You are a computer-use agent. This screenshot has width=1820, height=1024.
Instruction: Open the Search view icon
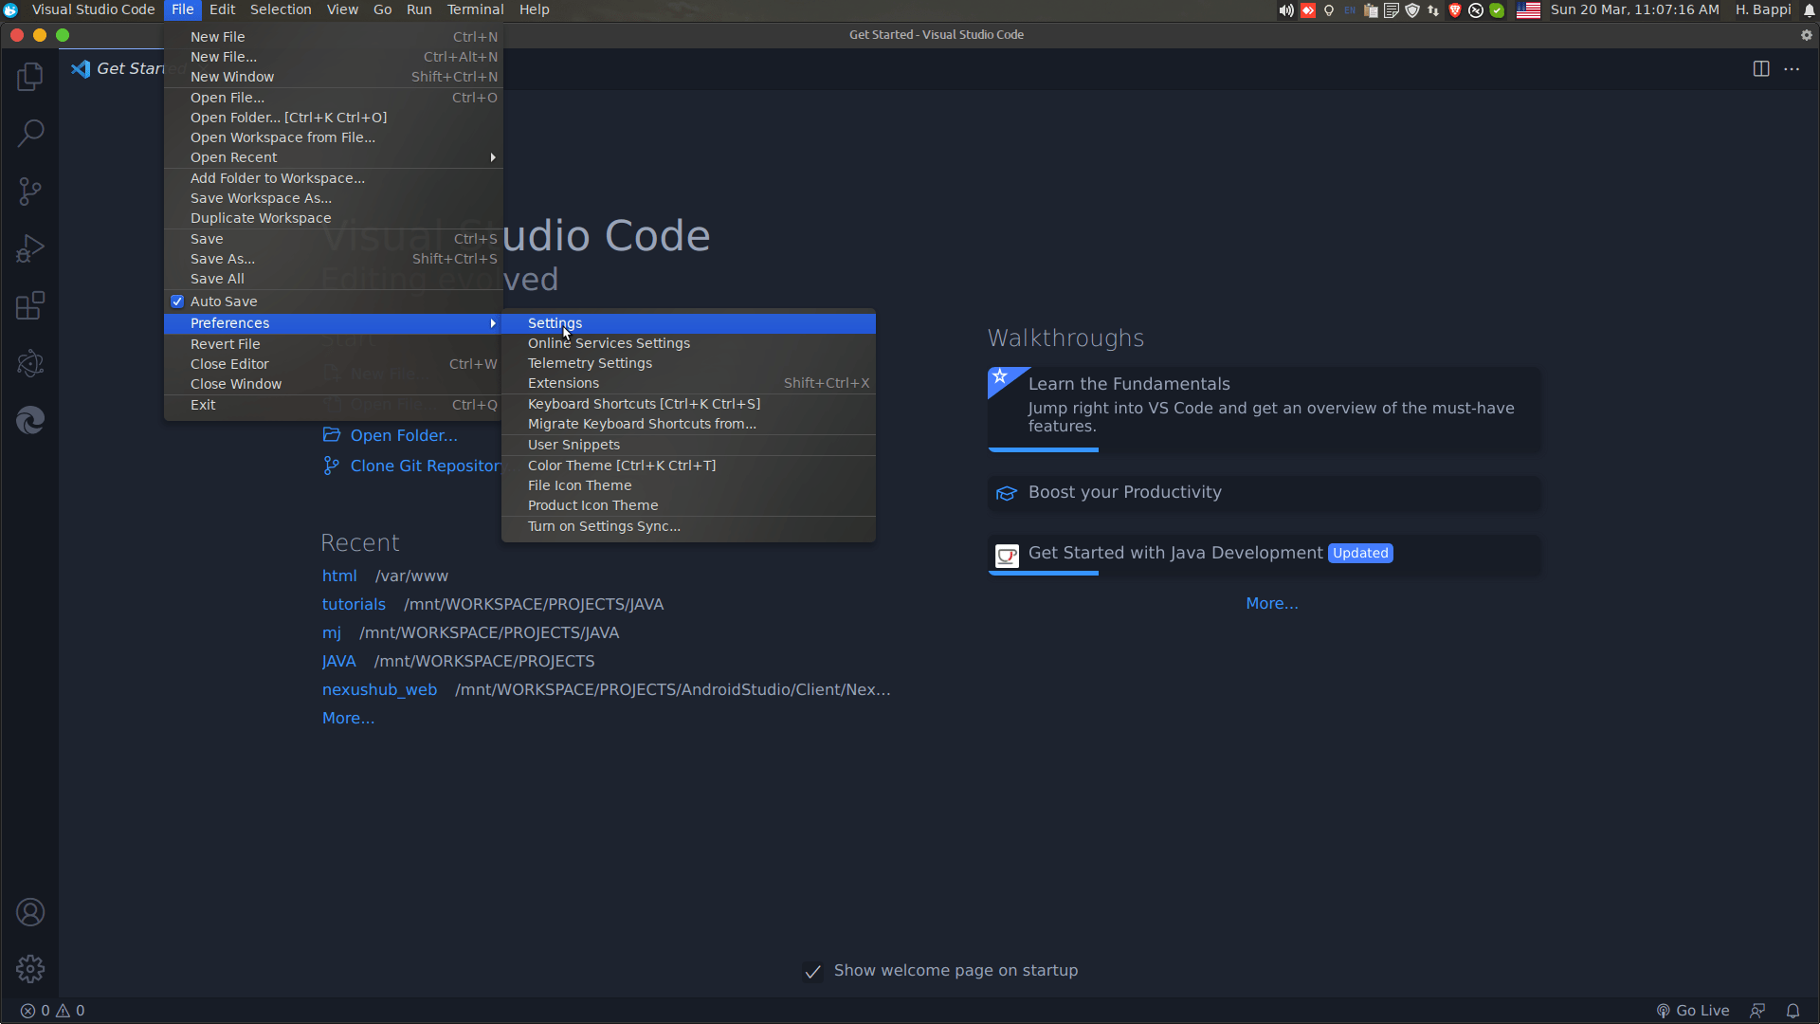[x=30, y=134]
